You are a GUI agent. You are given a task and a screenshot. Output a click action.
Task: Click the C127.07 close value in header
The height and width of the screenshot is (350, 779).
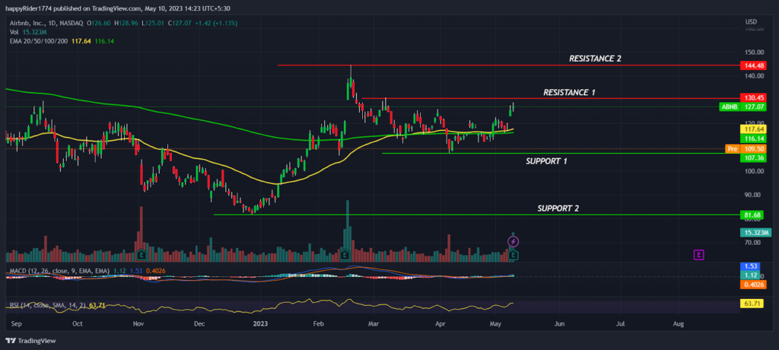180,23
